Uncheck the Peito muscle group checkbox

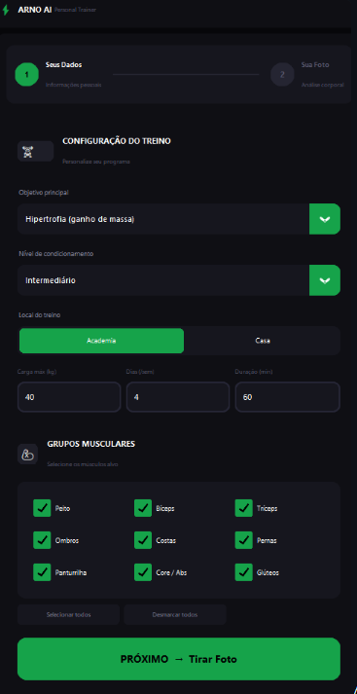pos(42,508)
